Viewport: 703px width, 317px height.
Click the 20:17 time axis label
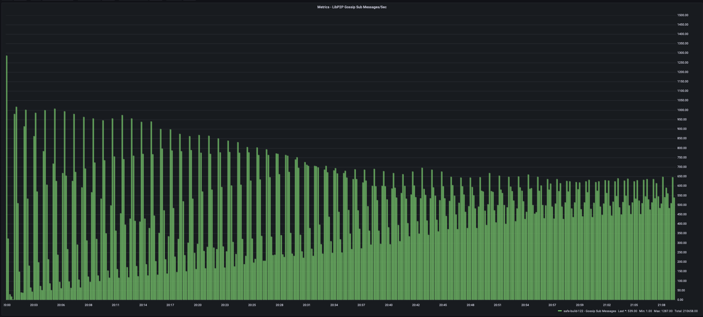click(x=170, y=305)
